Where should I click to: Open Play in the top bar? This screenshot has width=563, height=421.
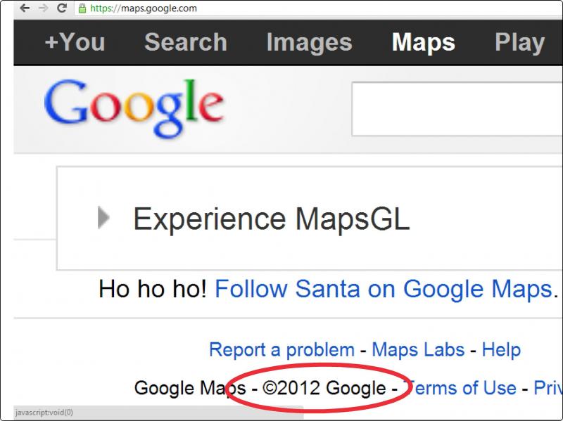[519, 43]
